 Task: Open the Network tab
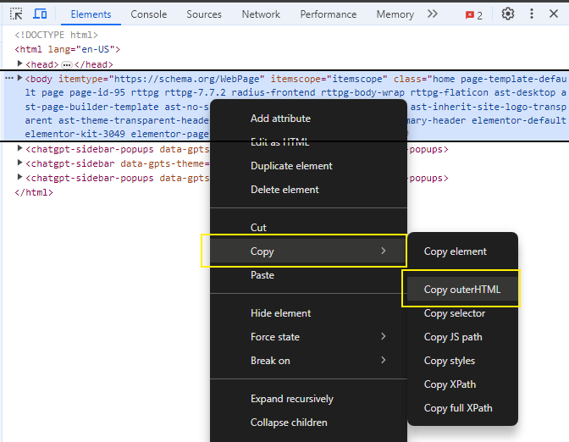click(x=261, y=14)
